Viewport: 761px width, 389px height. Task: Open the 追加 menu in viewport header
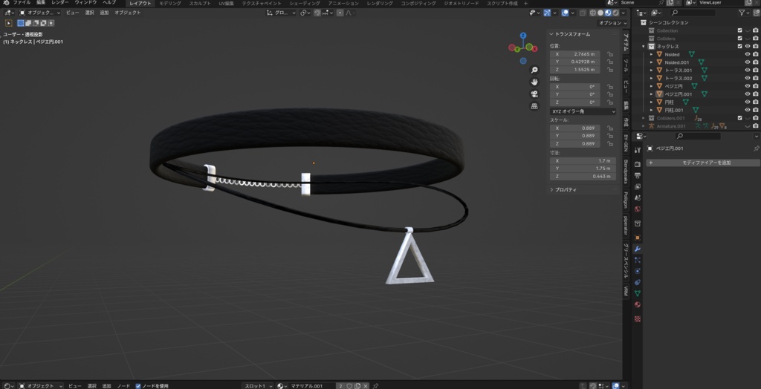[104, 13]
